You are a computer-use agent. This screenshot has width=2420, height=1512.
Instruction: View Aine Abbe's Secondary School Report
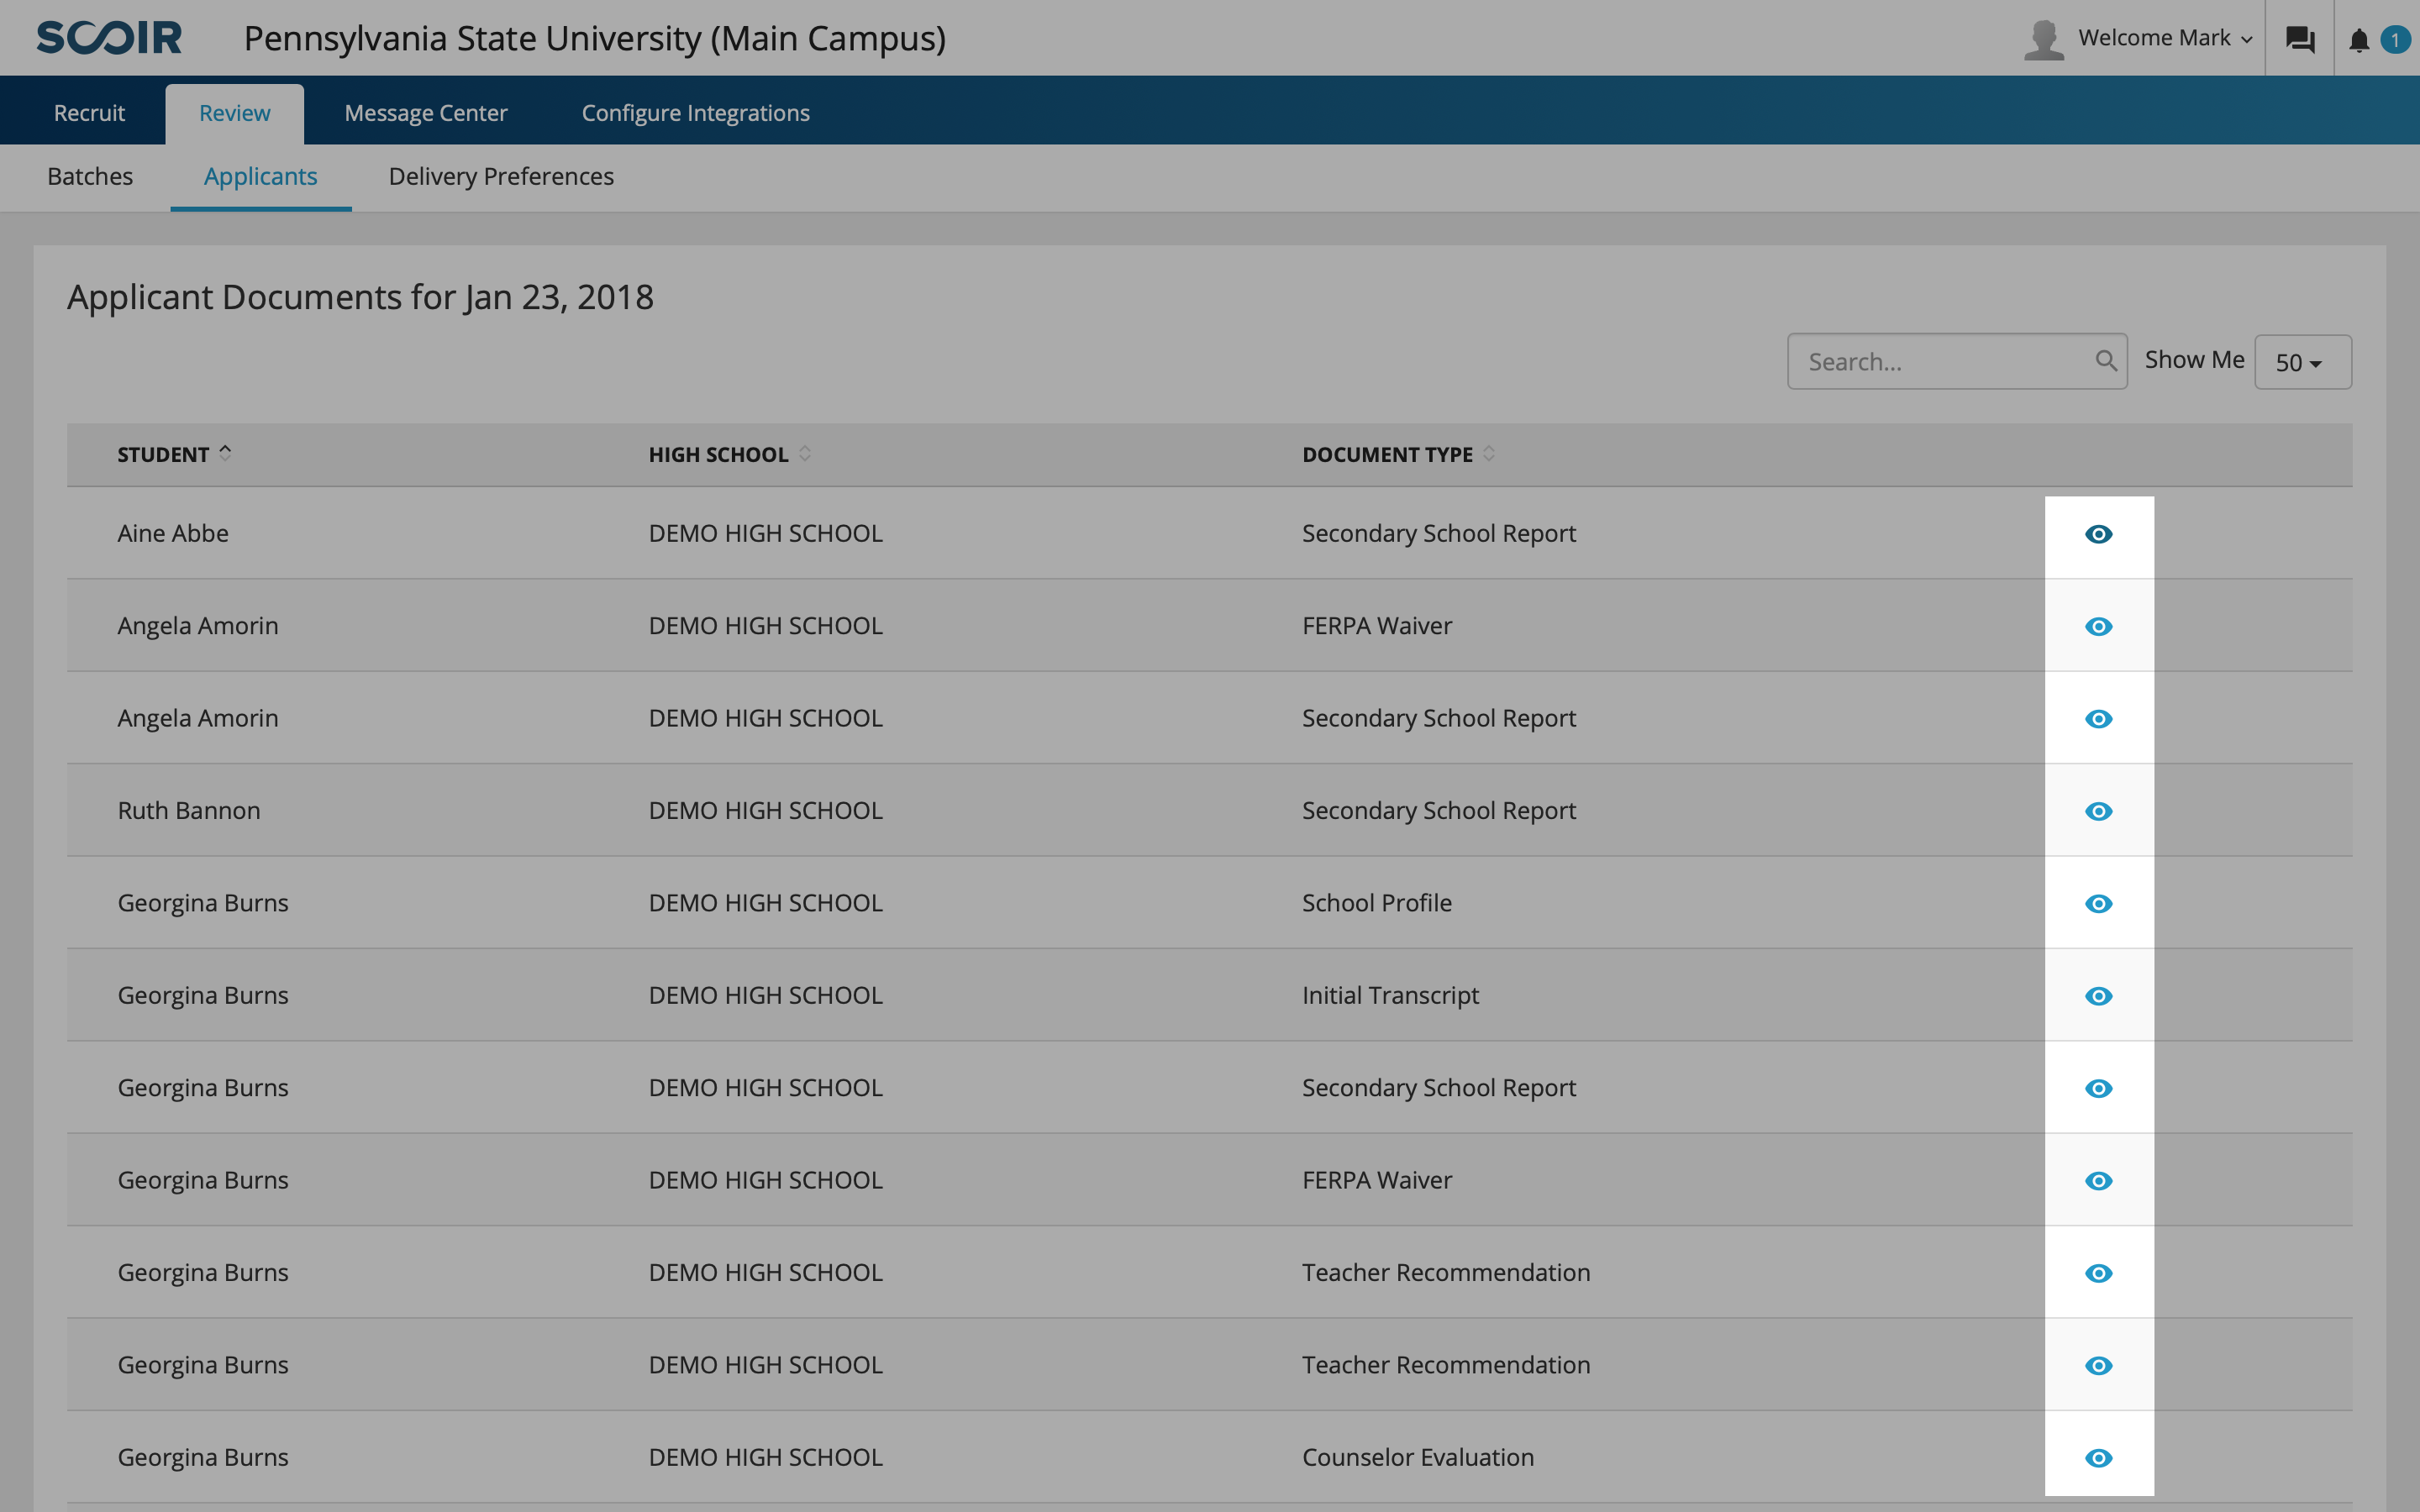pos(2098,534)
